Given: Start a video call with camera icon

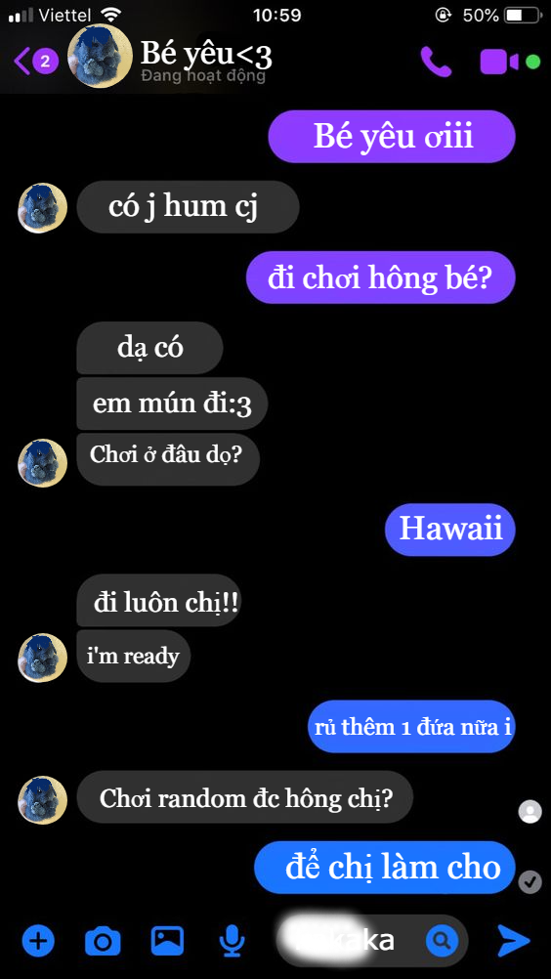Looking at the screenshot, I should [499, 62].
